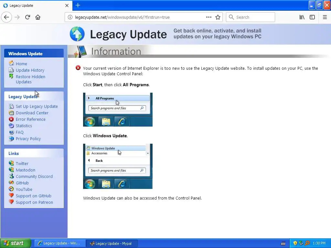Click the taskbar clock showing 1:30 PM
Image resolution: width=331 pixels, height=248 pixels.
[x=319, y=243]
